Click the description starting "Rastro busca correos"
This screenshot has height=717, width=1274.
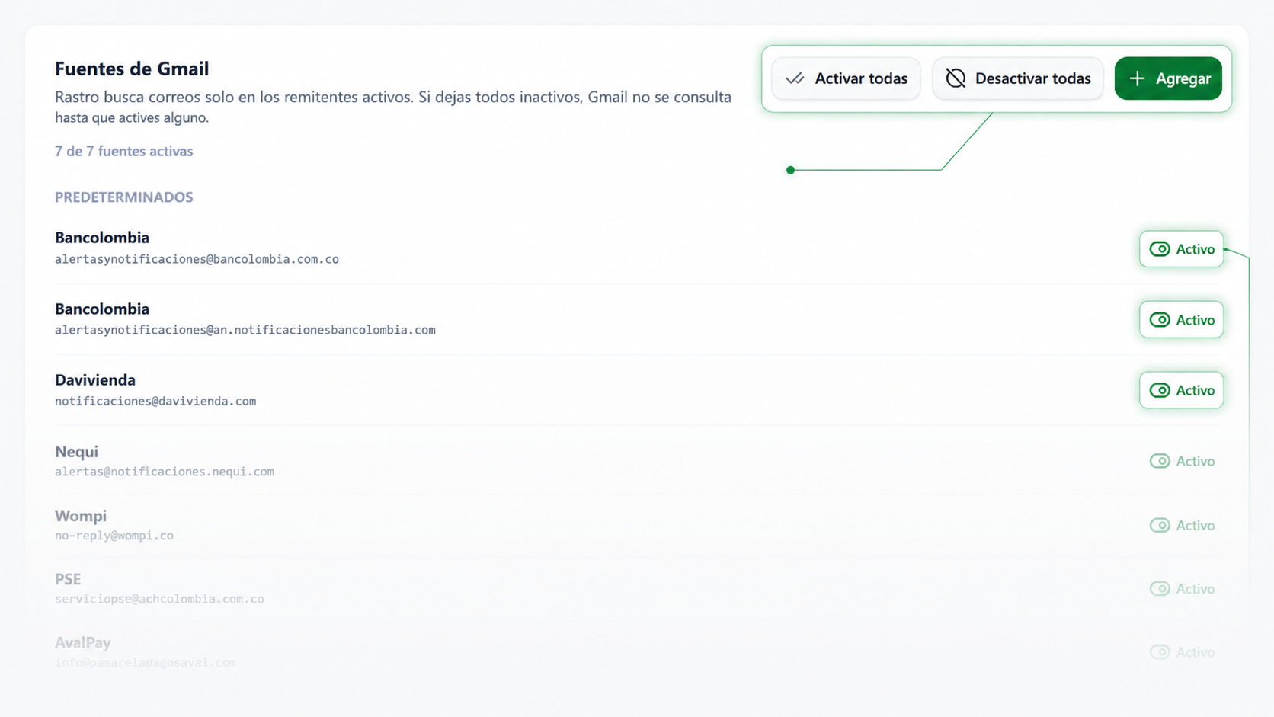click(393, 107)
